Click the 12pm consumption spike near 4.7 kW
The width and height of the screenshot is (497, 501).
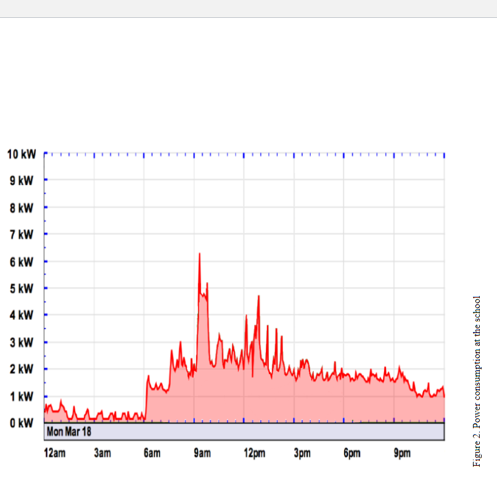tap(258, 297)
